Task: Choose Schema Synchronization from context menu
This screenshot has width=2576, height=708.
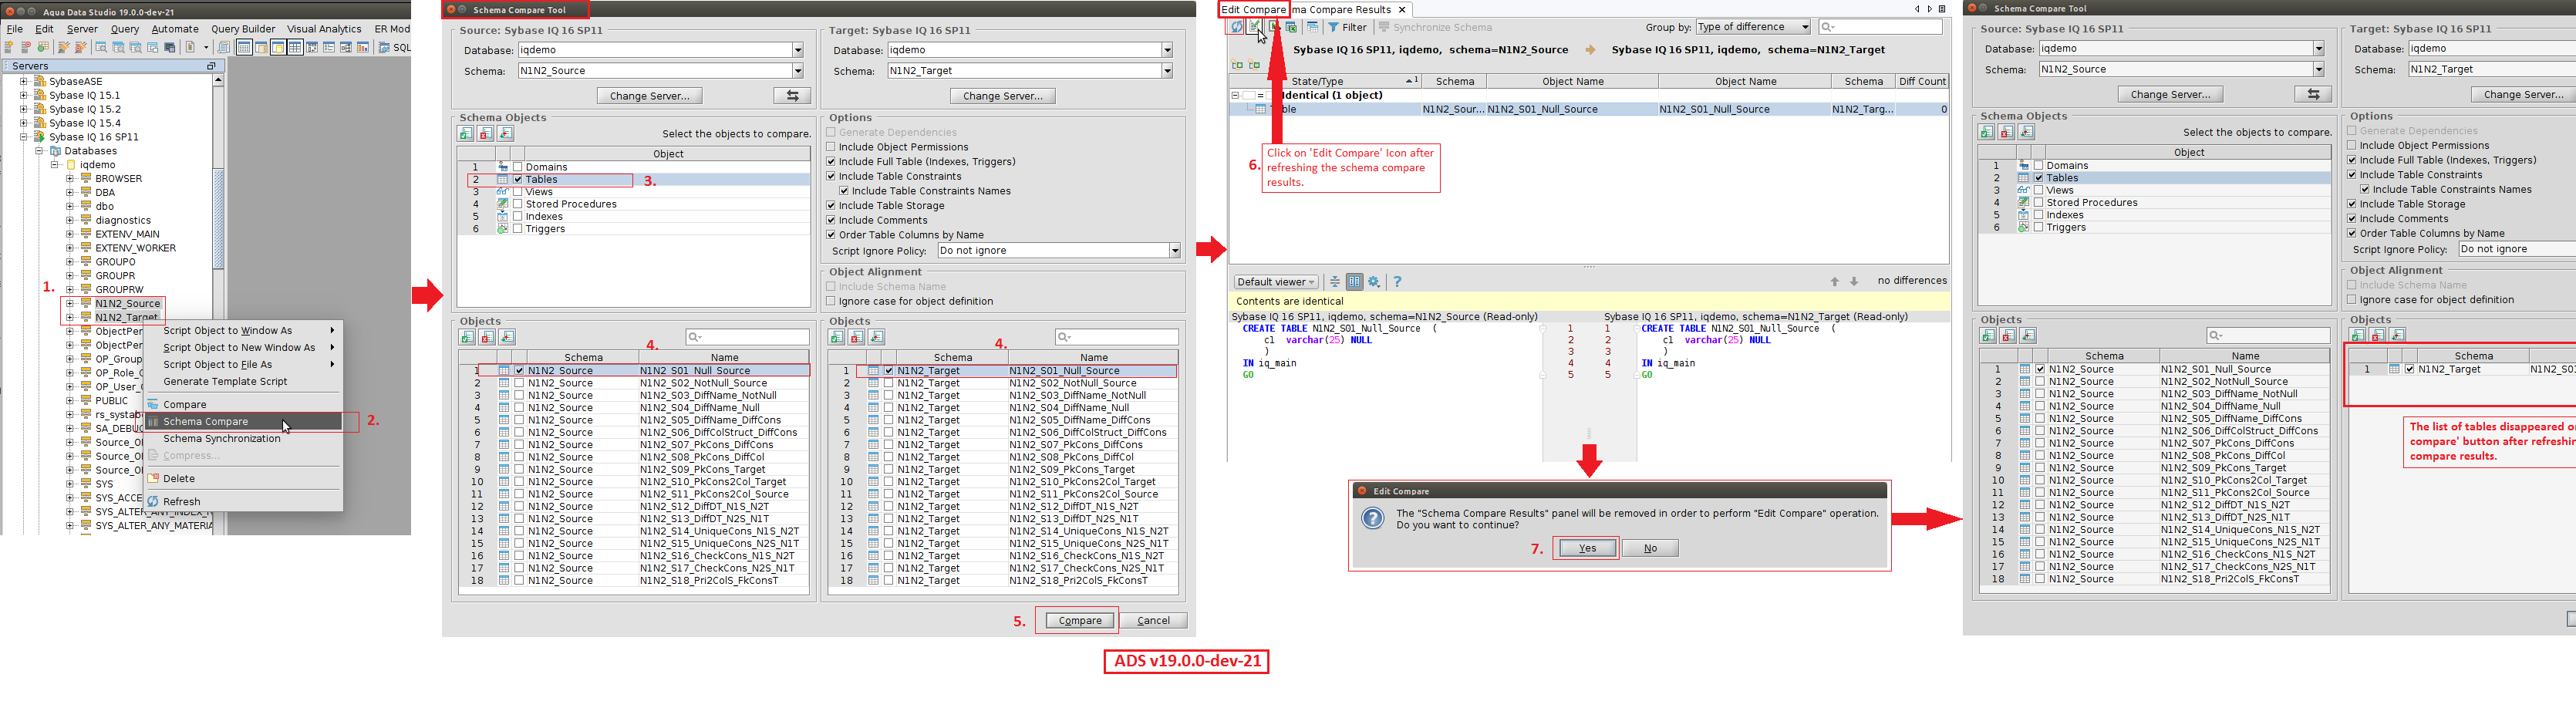Action: click(x=222, y=439)
